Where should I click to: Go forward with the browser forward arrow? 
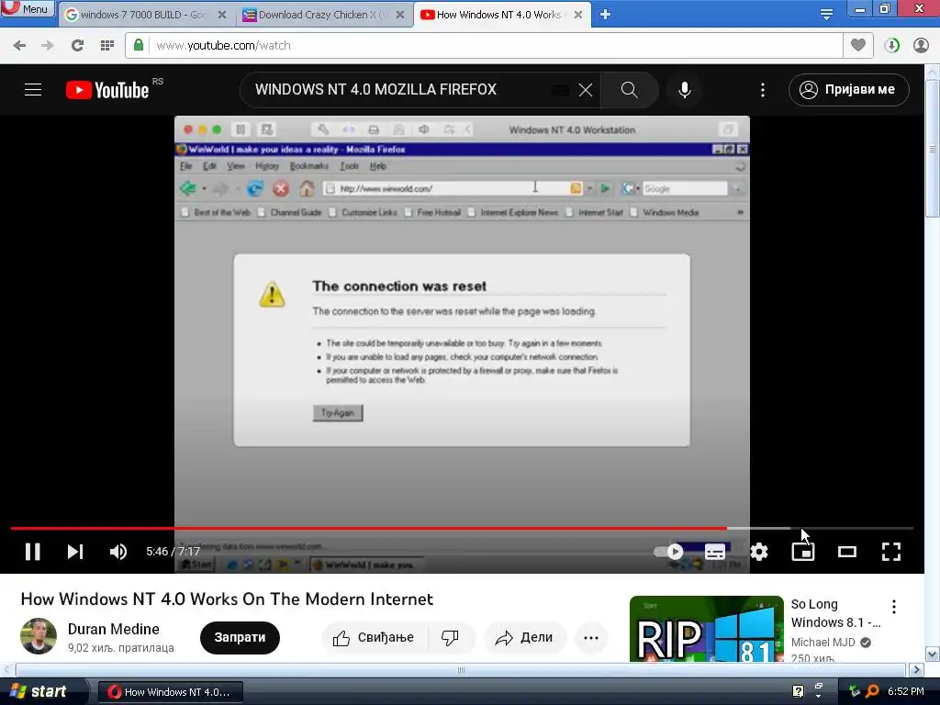pos(48,45)
